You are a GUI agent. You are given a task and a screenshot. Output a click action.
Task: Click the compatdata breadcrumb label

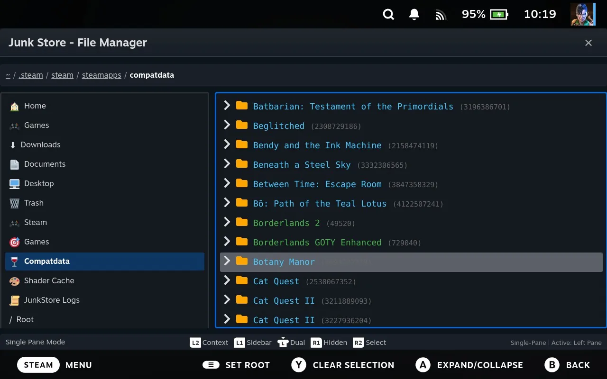(x=152, y=75)
